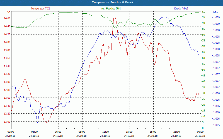Click the 13,80 temperature axis value

click(7, 50)
